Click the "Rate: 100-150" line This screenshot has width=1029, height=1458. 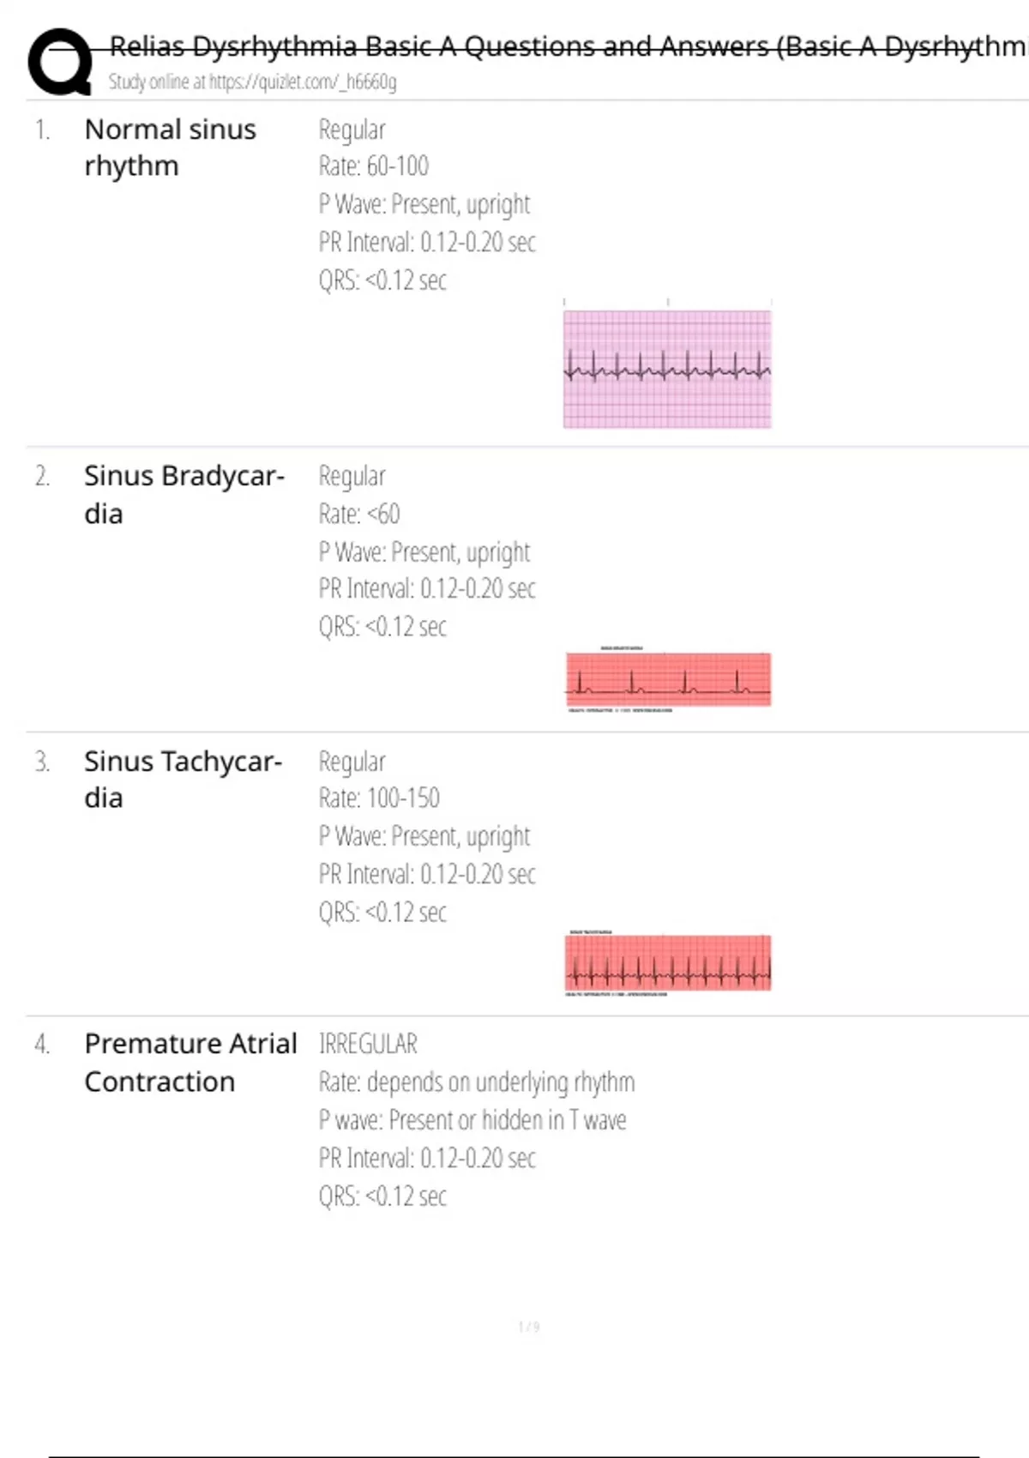tap(379, 798)
